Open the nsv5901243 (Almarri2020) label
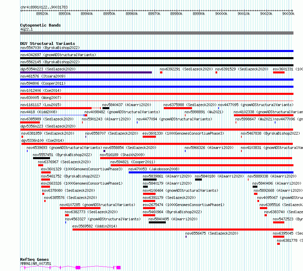 point(106,119)
